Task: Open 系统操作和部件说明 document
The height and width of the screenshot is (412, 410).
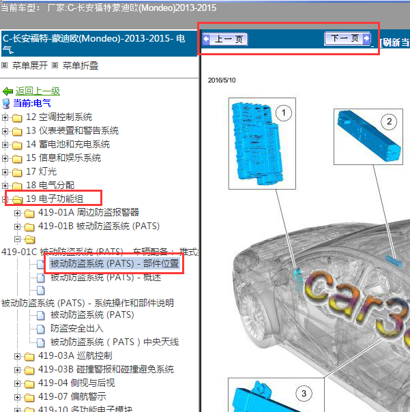Action: click(87, 303)
